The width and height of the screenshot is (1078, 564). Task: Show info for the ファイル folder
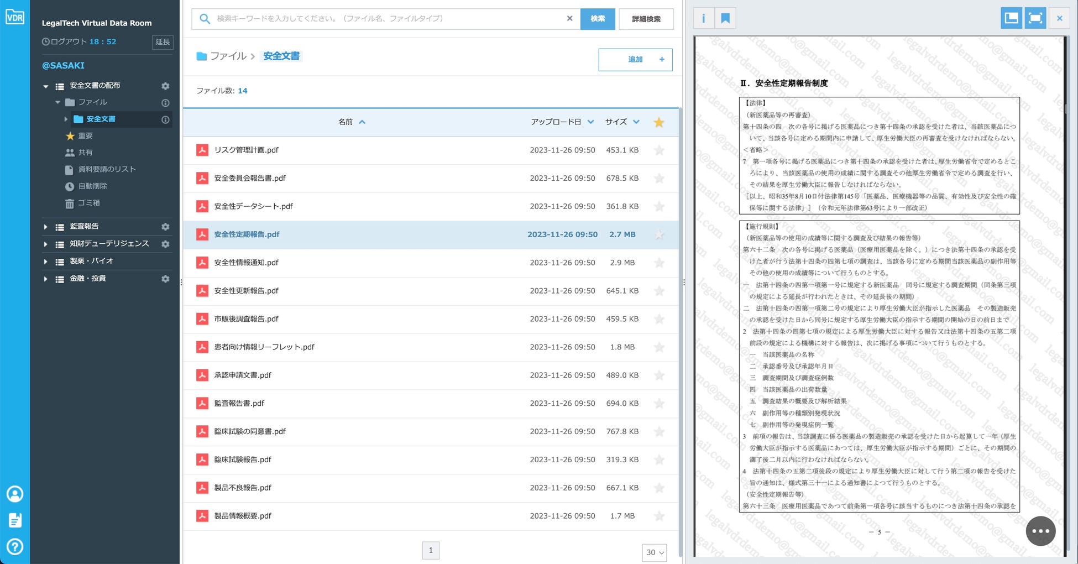point(165,103)
